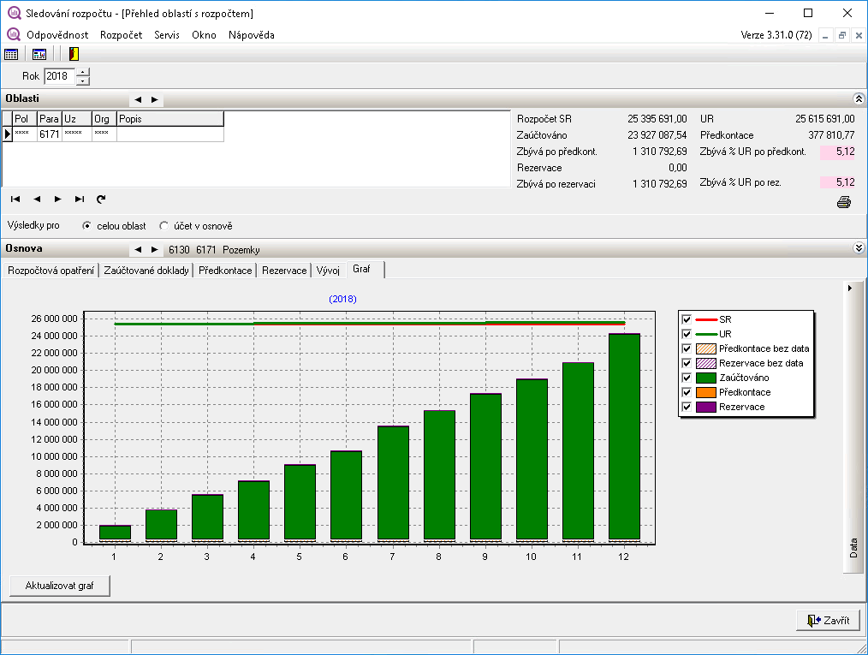Jump to first record in Oblasti navigator
The width and height of the screenshot is (868, 655).
(15, 199)
